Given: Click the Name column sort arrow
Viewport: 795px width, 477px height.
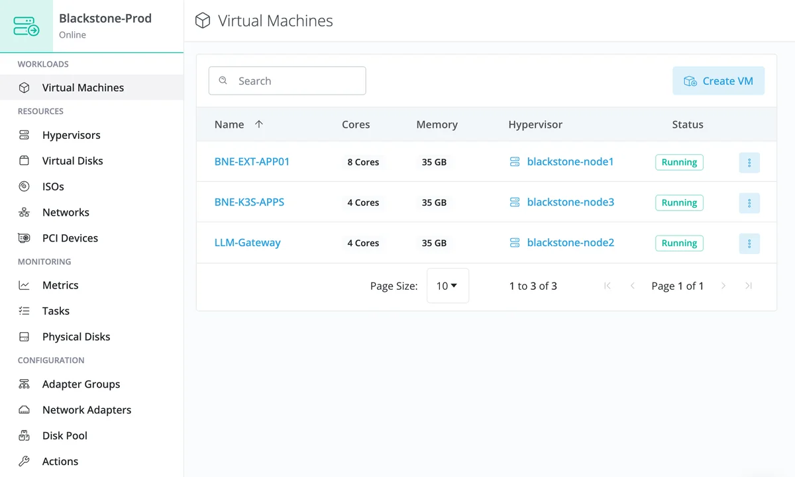Looking at the screenshot, I should pos(259,124).
